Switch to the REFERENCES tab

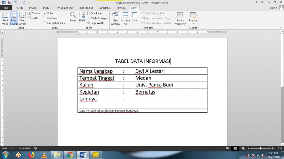coord(86,8)
